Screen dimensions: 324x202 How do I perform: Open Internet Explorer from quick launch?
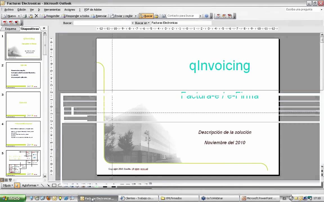66,198
